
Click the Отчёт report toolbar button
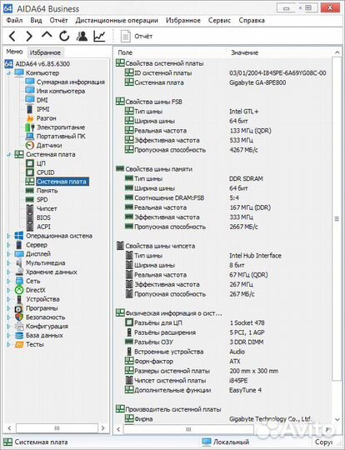coord(137,37)
